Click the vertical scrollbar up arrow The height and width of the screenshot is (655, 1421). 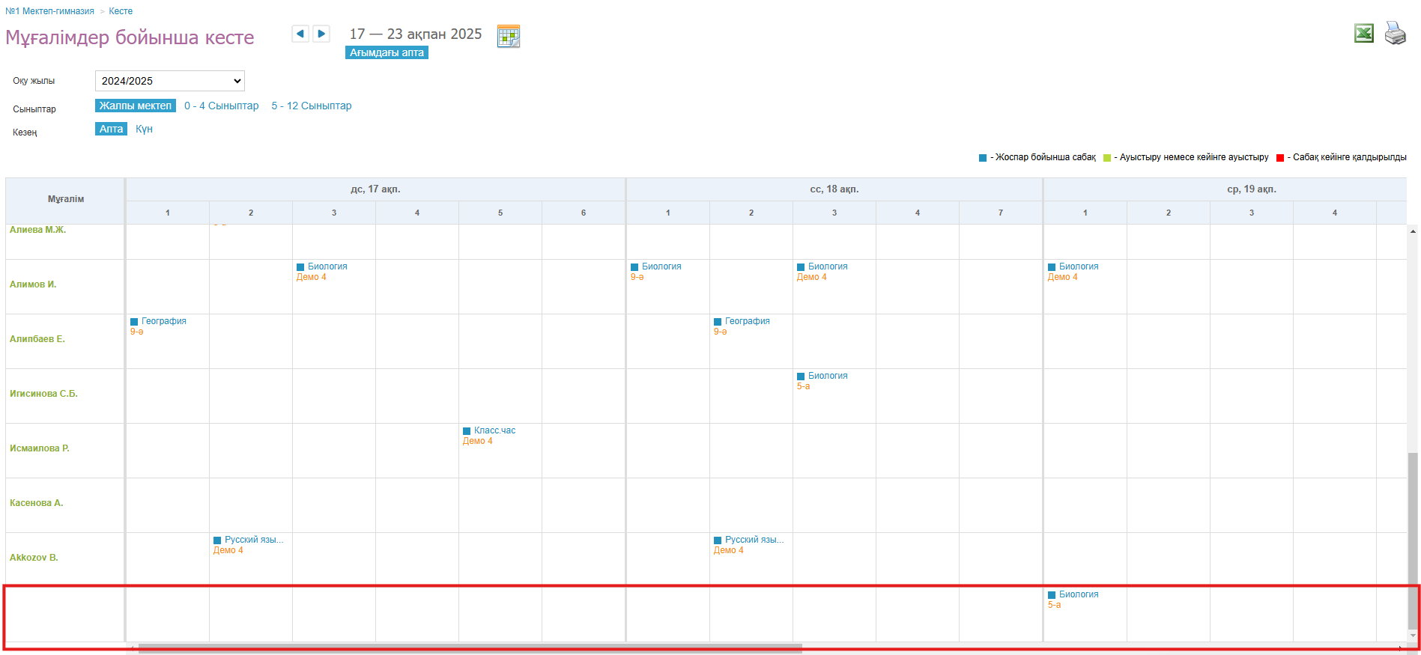(x=1413, y=231)
